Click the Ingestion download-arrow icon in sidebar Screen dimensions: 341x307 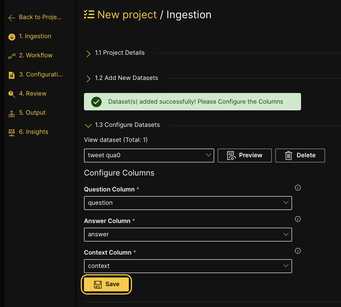[12, 37]
